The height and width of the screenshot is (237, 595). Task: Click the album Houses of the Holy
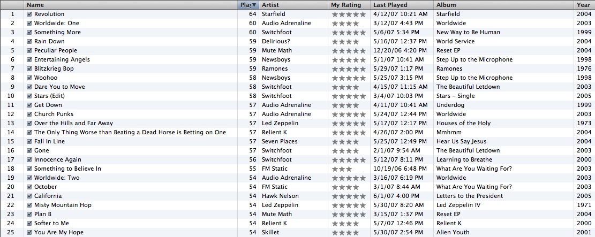point(463,123)
